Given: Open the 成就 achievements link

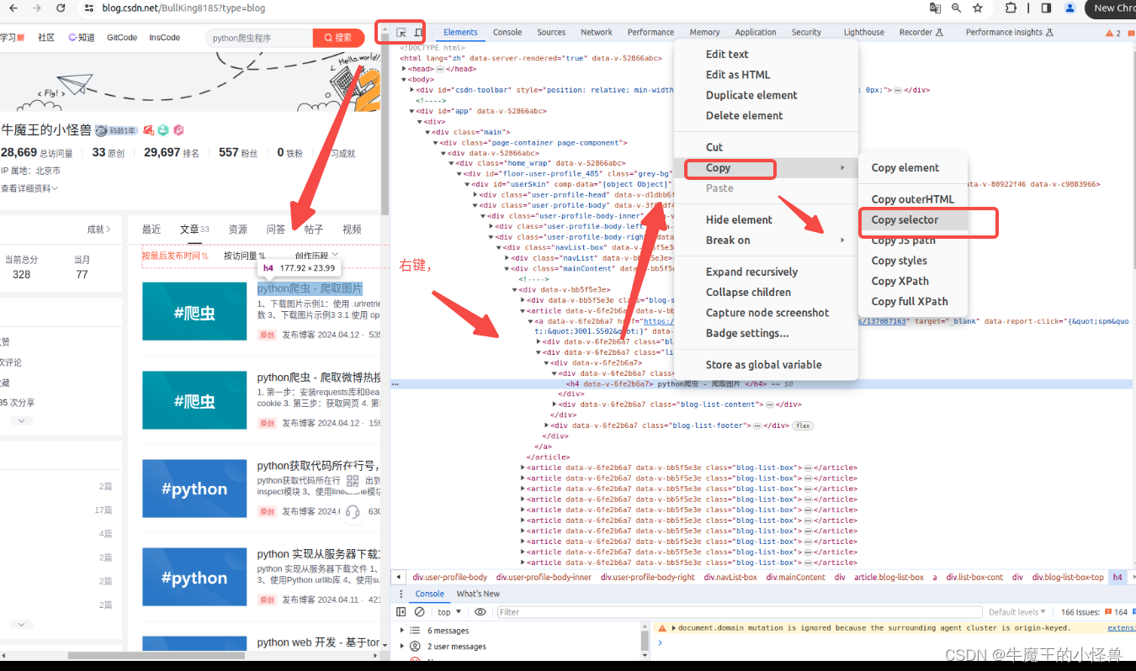Looking at the screenshot, I should (x=99, y=229).
